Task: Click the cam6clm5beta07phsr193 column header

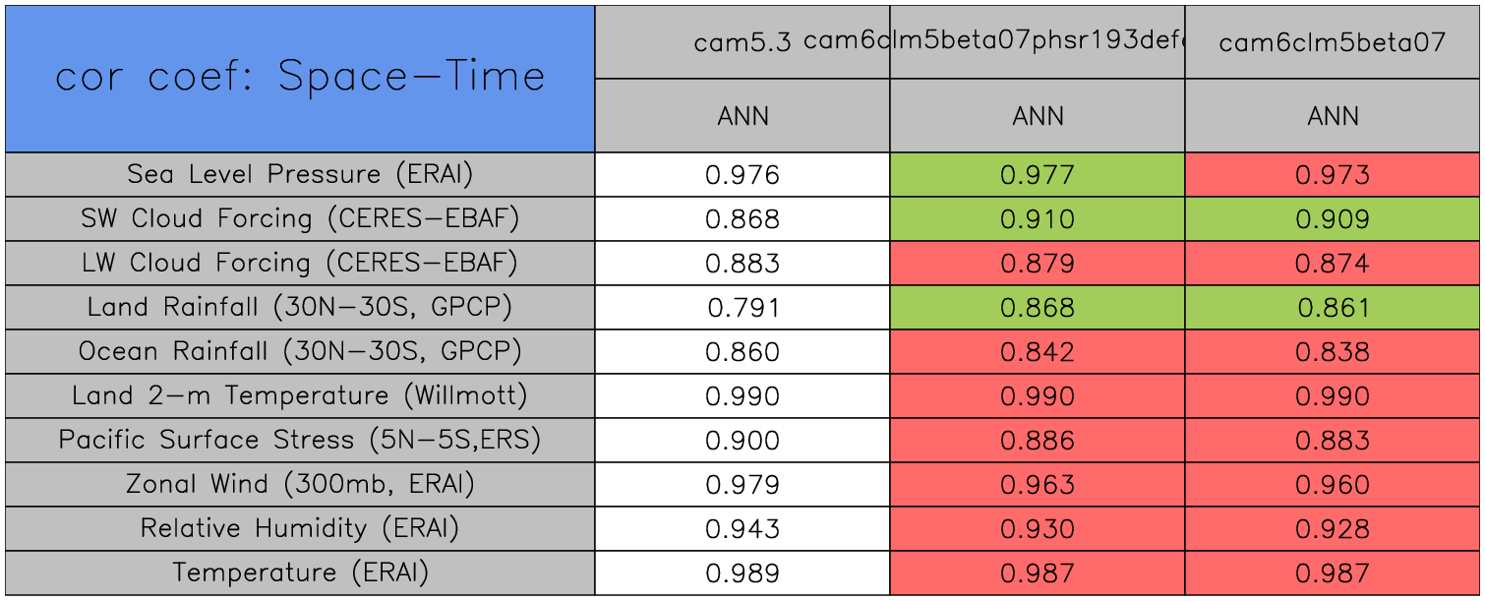Action: 1038,42
